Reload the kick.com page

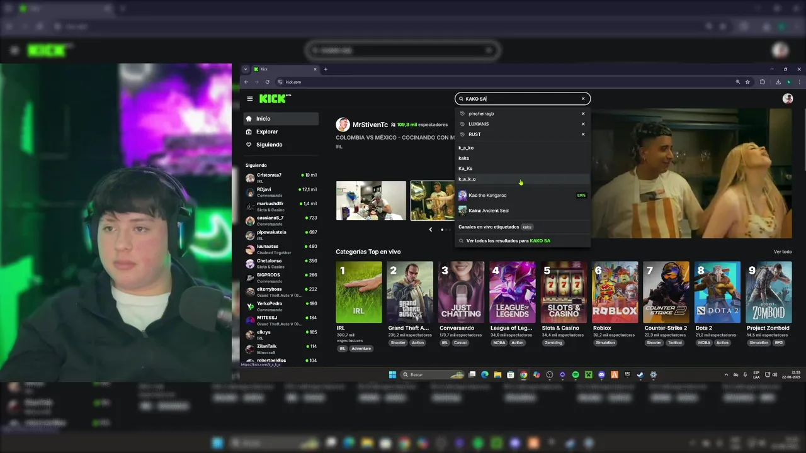268,82
